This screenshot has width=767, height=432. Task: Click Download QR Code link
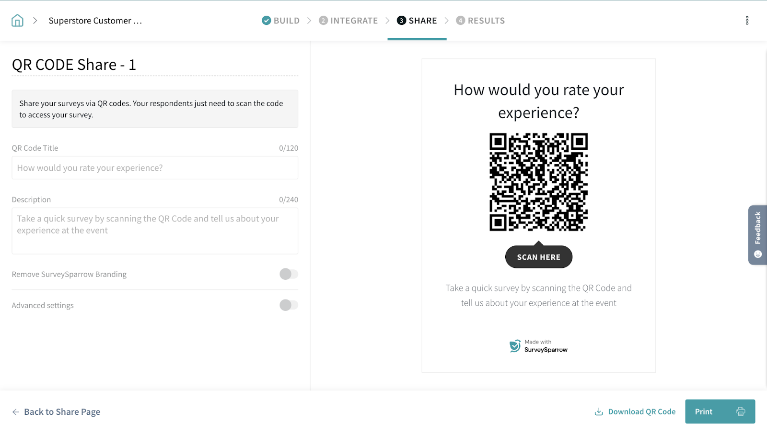tap(641, 411)
